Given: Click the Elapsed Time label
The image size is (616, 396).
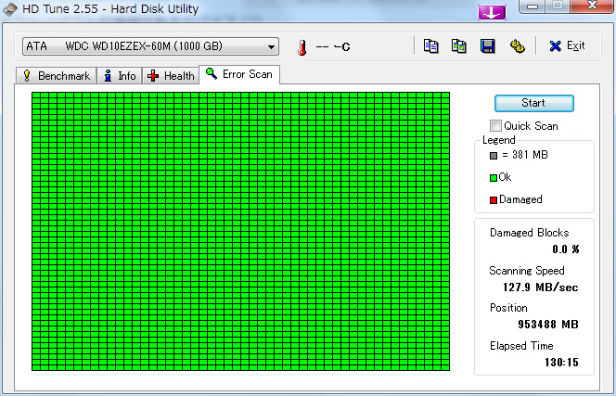Looking at the screenshot, I should [521, 346].
